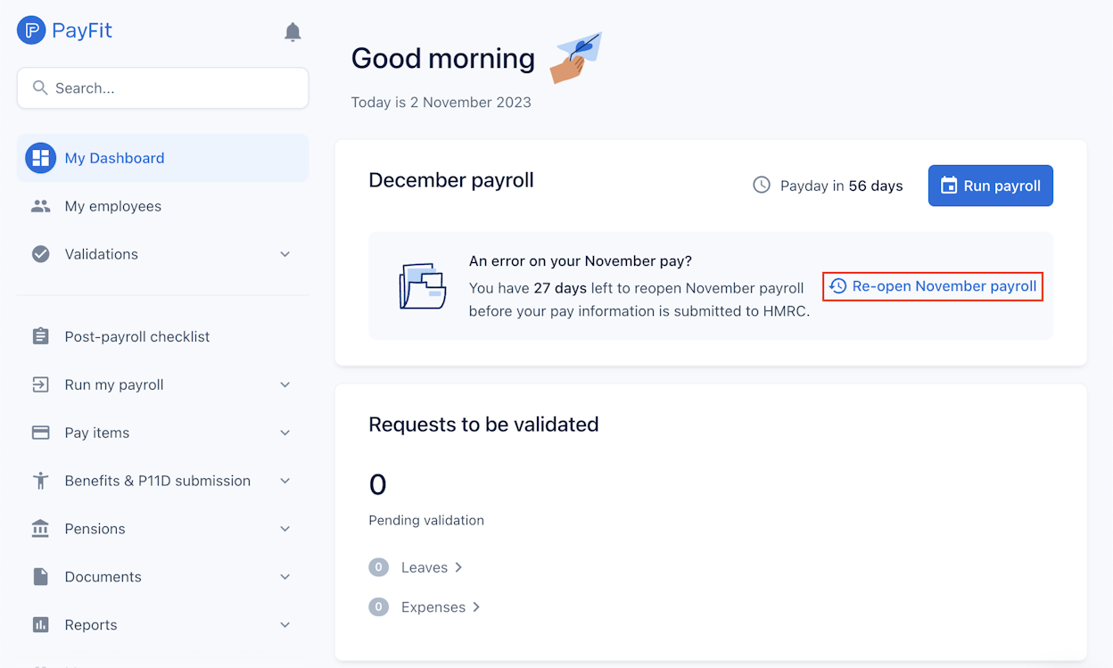Click inside the Search field
This screenshot has height=668, width=1113.
161,87
